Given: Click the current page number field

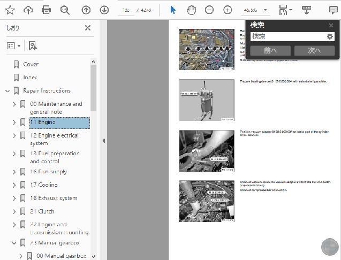Looking at the screenshot, I should [x=126, y=10].
